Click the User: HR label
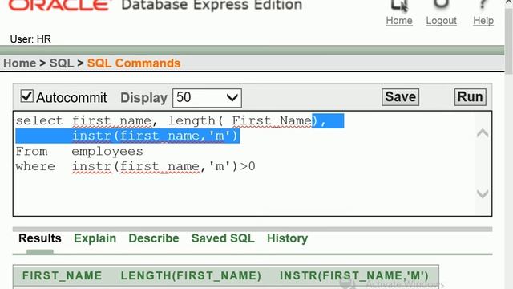Viewport: 513px width, 289px height. 30,39
